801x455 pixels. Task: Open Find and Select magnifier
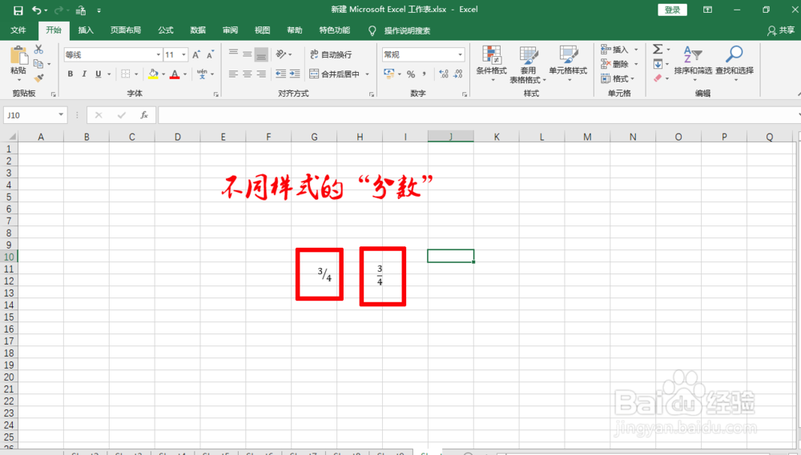tap(735, 62)
